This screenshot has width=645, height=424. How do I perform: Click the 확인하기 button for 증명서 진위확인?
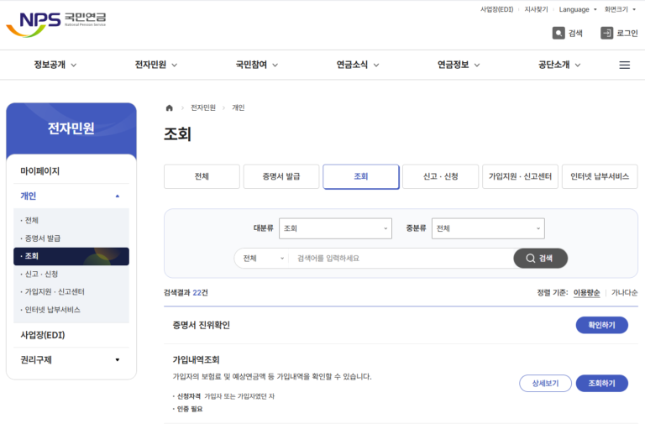602,325
